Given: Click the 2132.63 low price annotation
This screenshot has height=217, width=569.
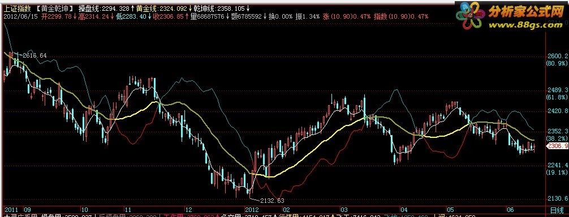Looking at the screenshot, I should (x=272, y=200).
